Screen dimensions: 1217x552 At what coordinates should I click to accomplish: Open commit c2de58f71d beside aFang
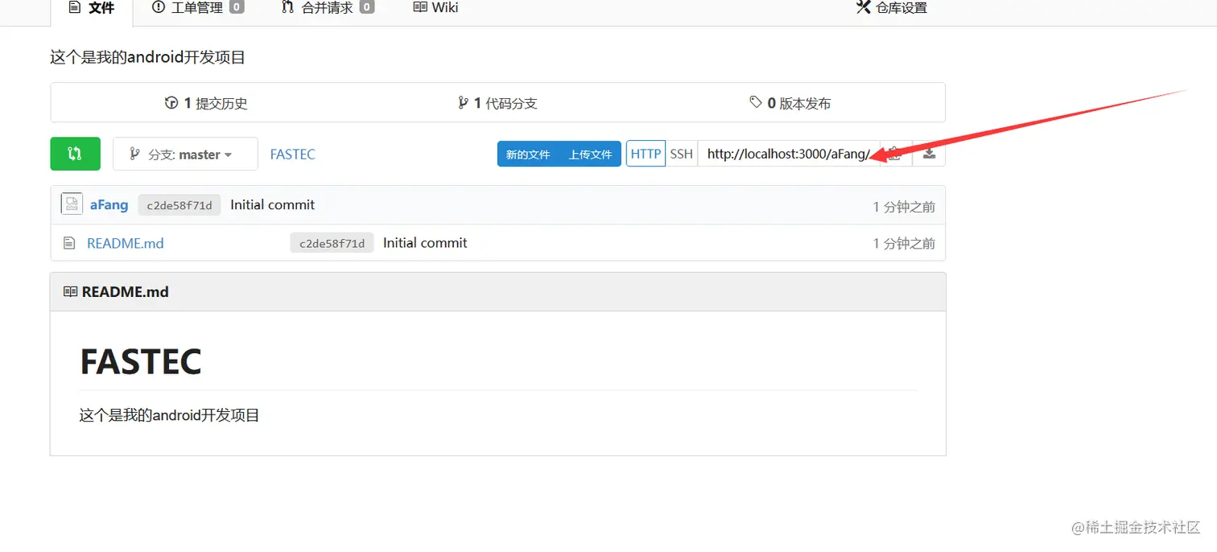click(179, 205)
